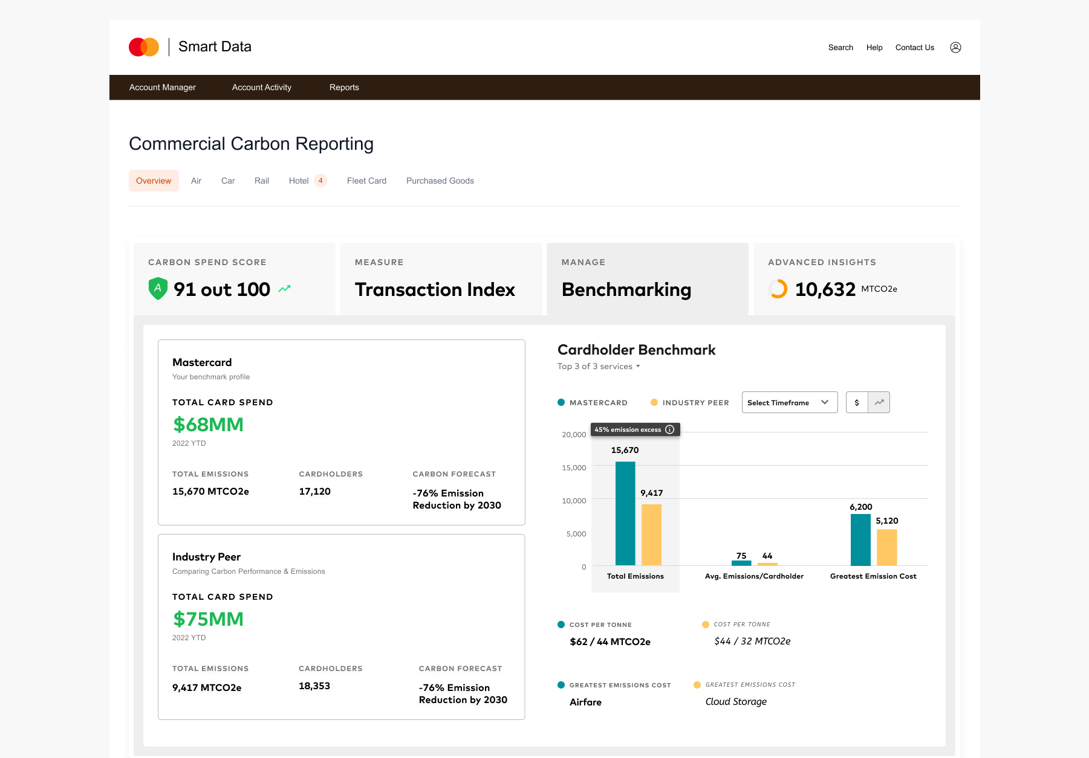Click the Greatest Emission Cost axis label
The width and height of the screenshot is (1089, 758).
tap(873, 576)
